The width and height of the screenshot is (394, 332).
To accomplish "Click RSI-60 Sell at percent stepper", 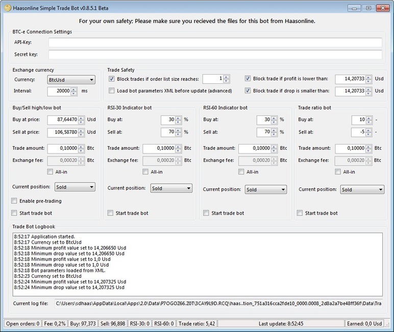I will tap(274, 132).
